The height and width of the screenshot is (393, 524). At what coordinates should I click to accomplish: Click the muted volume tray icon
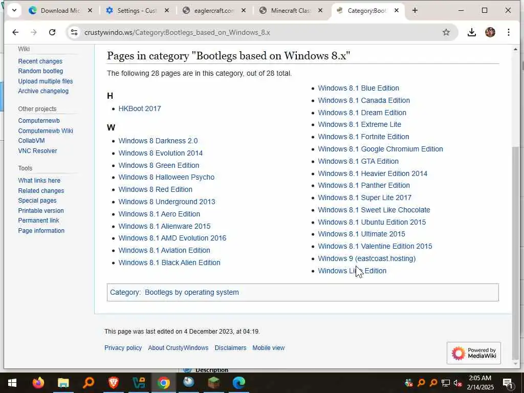[457, 383]
